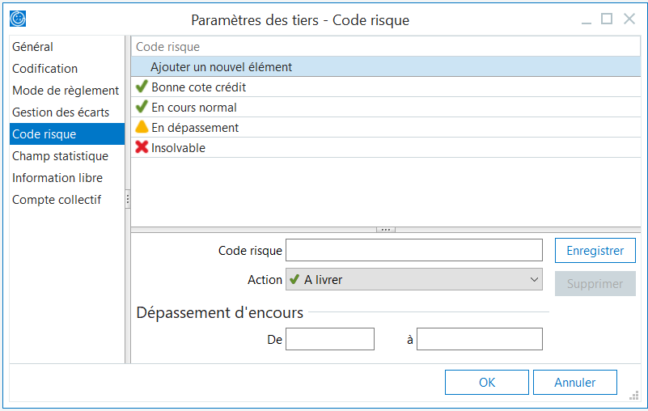Click the green checkmark beside Bonne cote crédit
This screenshot has height=411, width=648.
tap(142, 87)
